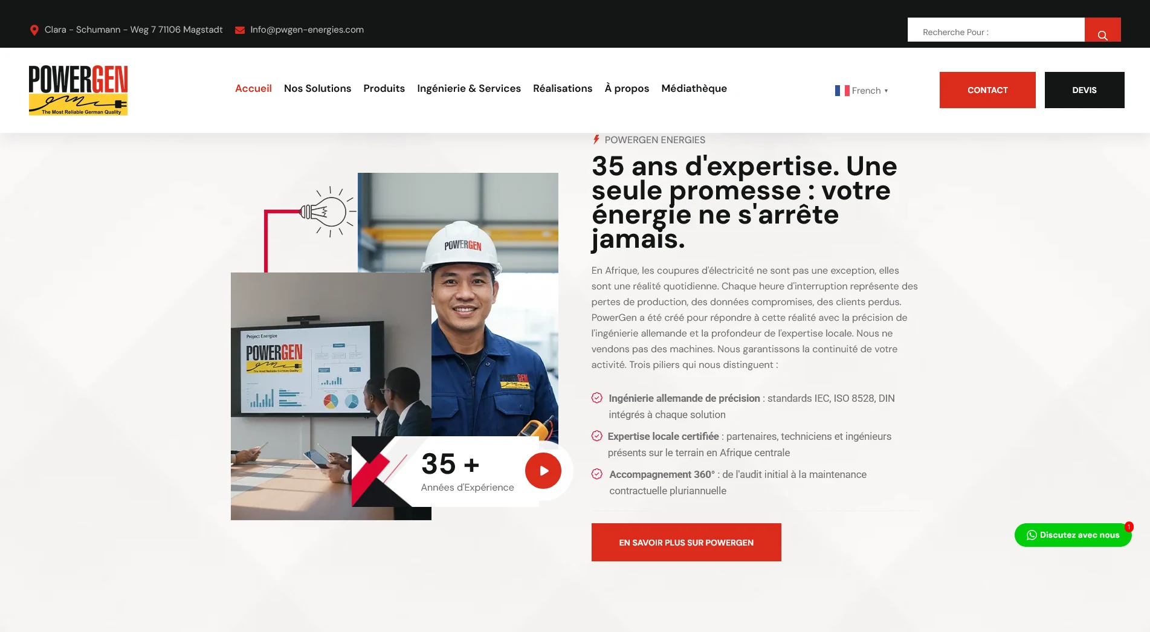Open the Réalisations menu item
This screenshot has width=1150, height=632.
(x=563, y=88)
